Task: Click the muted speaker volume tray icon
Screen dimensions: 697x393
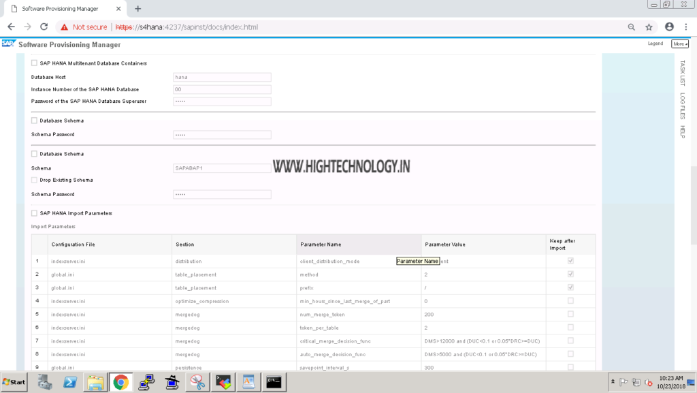Action: click(649, 382)
